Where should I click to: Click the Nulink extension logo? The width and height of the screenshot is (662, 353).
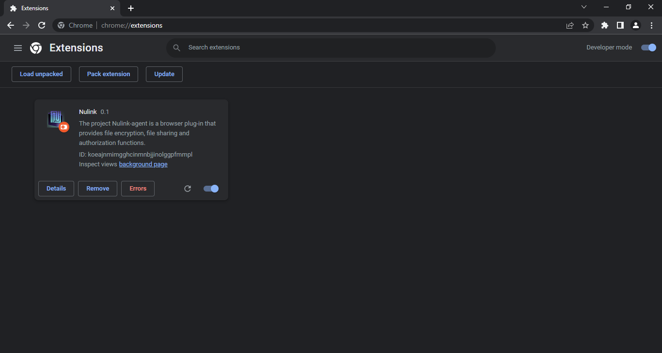point(56,119)
